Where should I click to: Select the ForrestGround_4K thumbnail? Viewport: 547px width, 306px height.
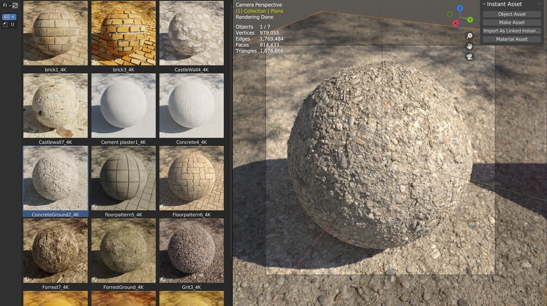click(124, 251)
